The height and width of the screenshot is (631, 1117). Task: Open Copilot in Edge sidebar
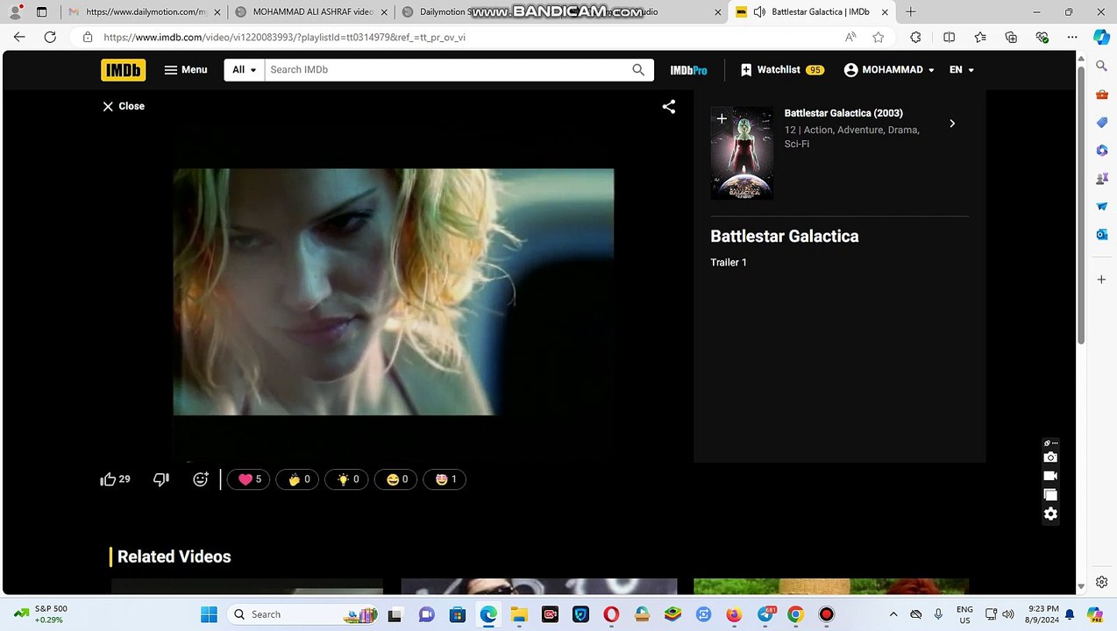point(1102,37)
